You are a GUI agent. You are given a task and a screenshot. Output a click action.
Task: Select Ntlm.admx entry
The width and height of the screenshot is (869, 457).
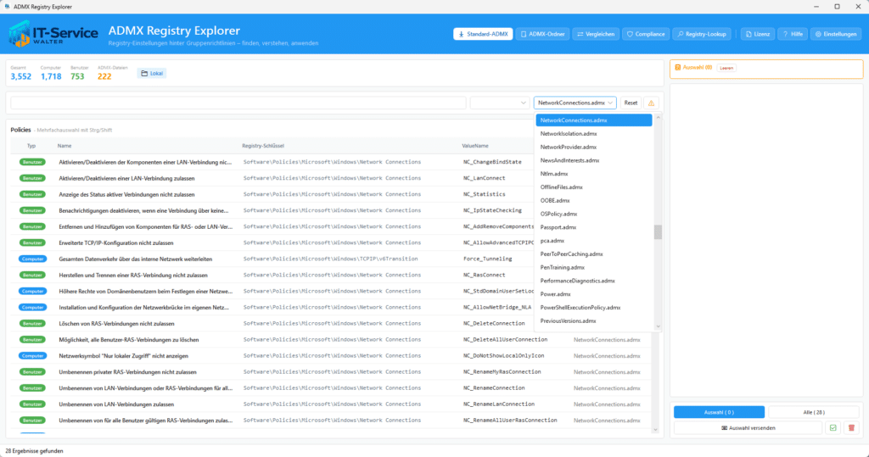pyautogui.click(x=593, y=173)
